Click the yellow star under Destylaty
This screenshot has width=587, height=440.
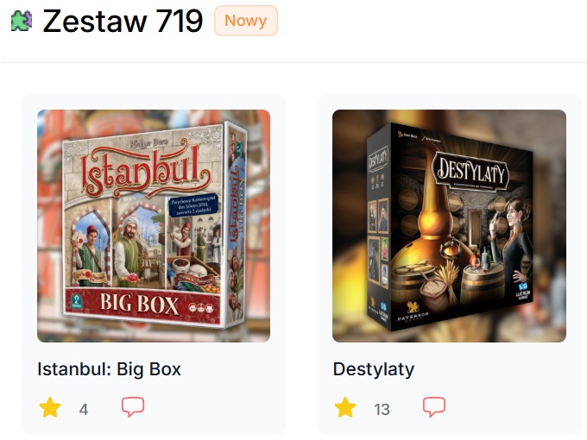click(344, 407)
